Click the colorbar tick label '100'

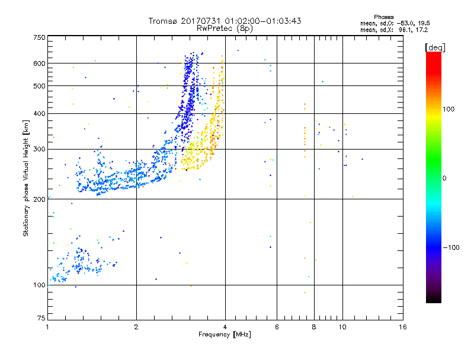click(449, 109)
